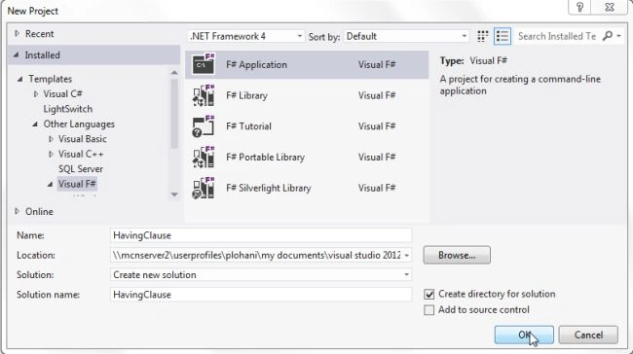
Task: Select the F# Tutorial template icon
Action: click(x=204, y=126)
